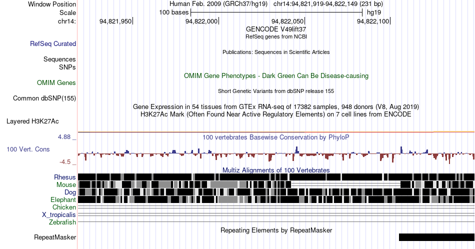Viewport: 475px width, 249px height.
Task: Click the Publications: Sequences in Scientific Articles title
Action: 276,52
